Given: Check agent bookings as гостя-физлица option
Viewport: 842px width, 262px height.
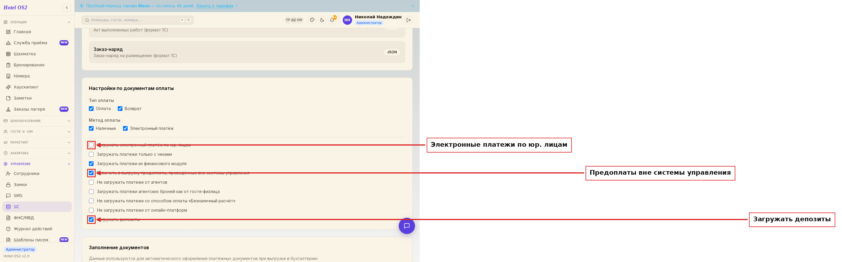Looking at the screenshot, I should click(91, 192).
